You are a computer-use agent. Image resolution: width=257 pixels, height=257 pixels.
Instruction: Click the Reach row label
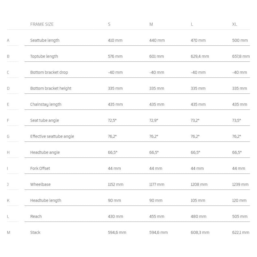(x=36, y=216)
